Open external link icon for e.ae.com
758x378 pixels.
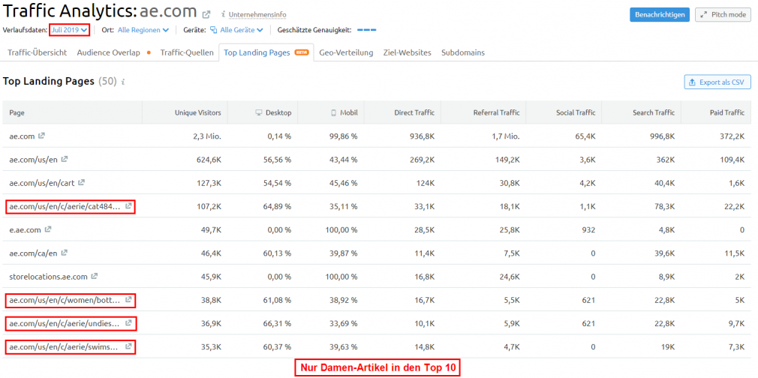pos(48,229)
